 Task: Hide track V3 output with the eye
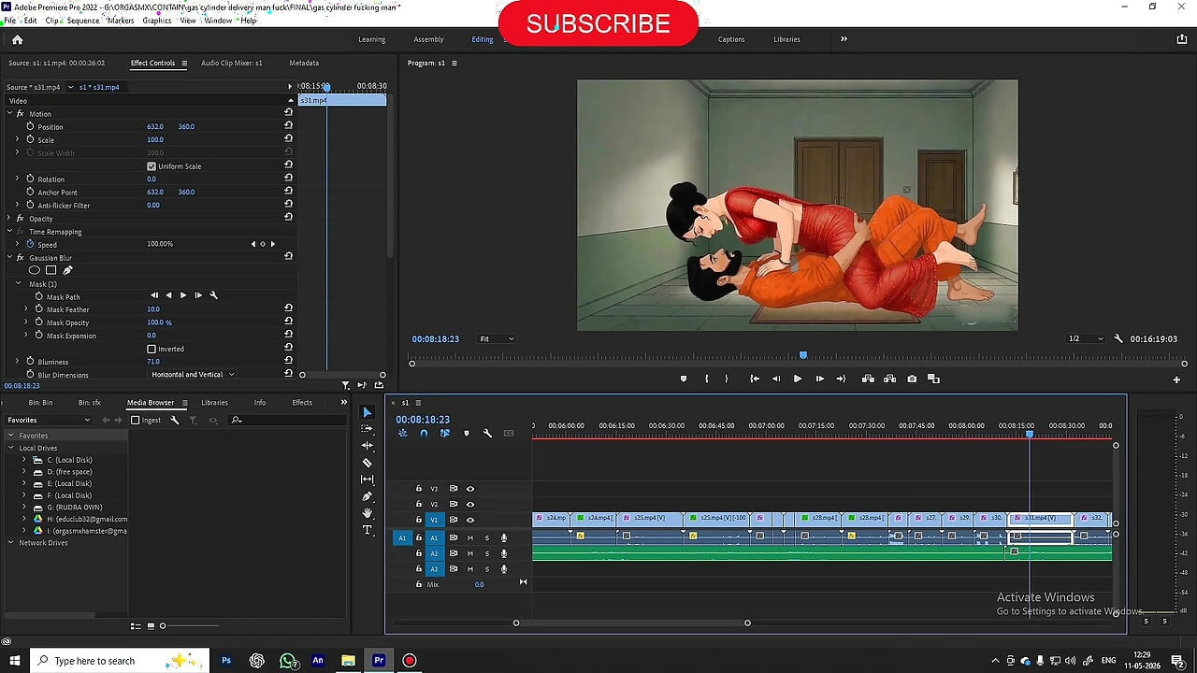(x=470, y=488)
